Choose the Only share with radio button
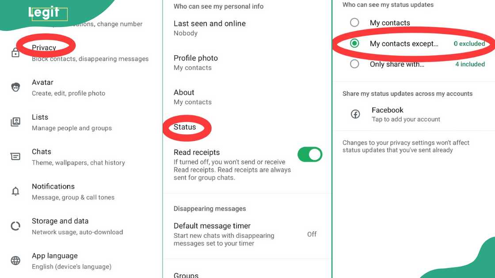The height and width of the screenshot is (278, 495). coord(354,64)
